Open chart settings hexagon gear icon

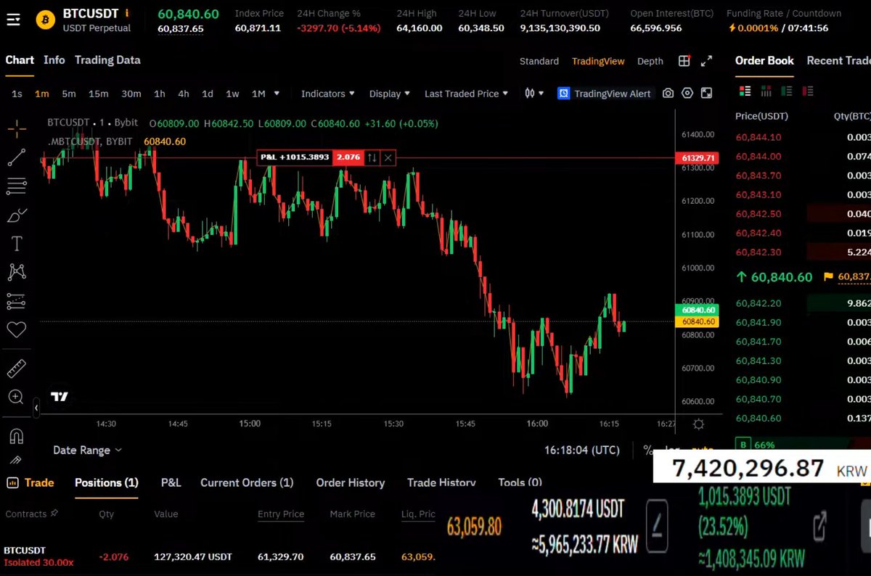click(687, 94)
